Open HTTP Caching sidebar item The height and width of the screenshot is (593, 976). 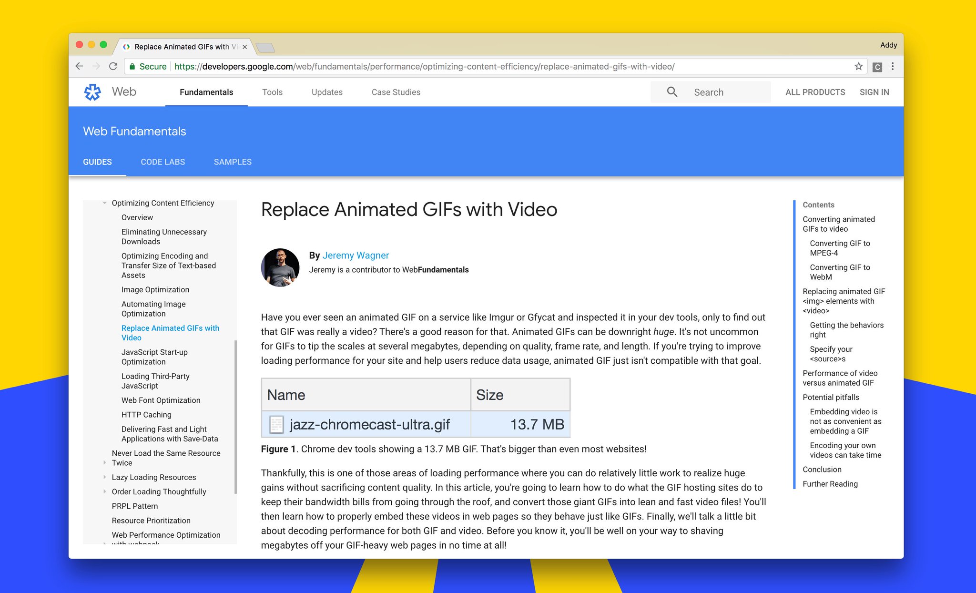(146, 414)
